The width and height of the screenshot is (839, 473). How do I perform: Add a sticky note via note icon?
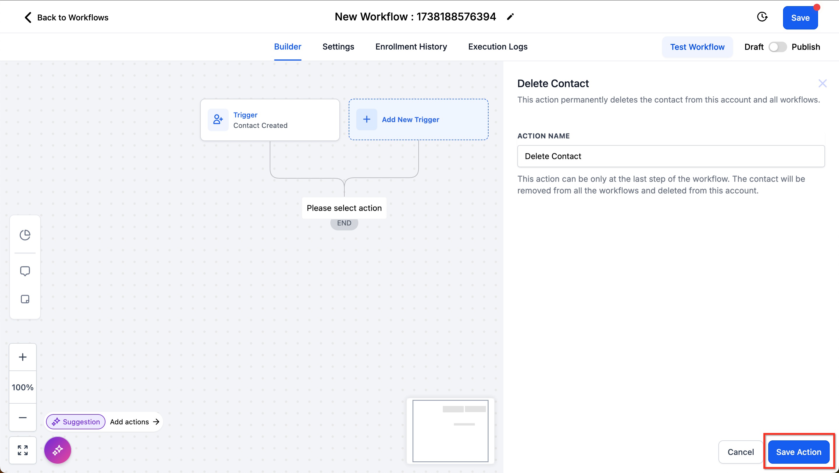[25, 299]
